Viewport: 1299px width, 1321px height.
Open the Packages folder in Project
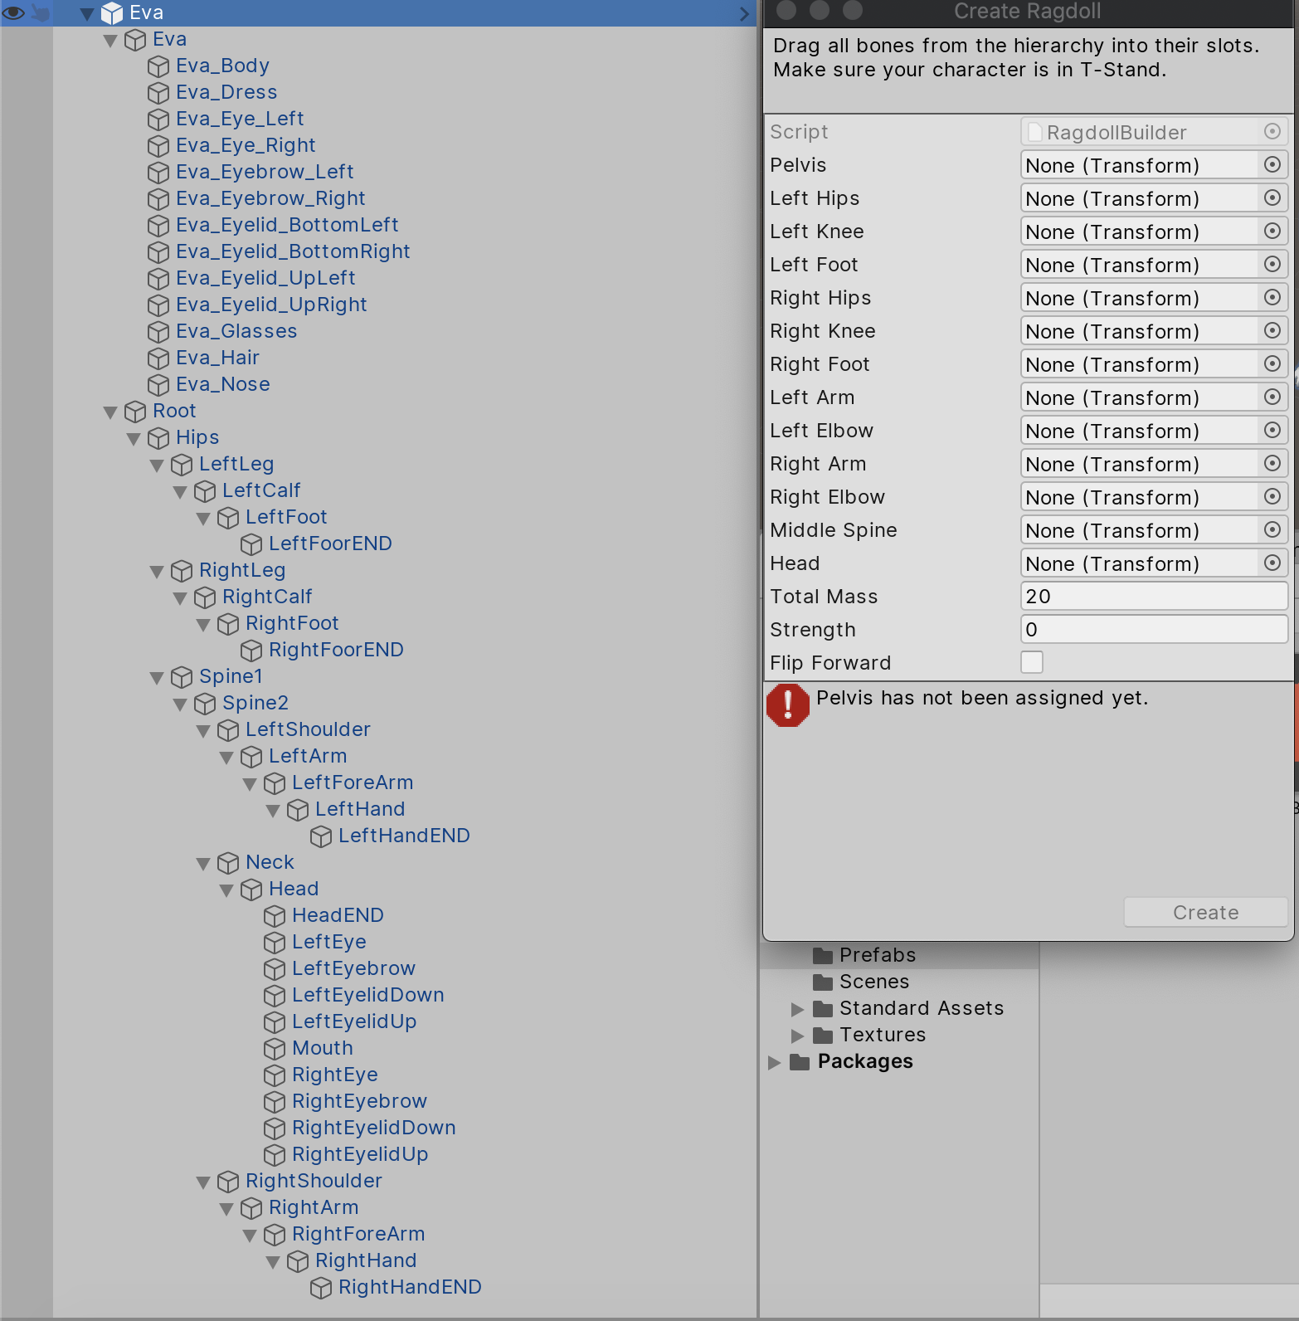pos(865,1061)
